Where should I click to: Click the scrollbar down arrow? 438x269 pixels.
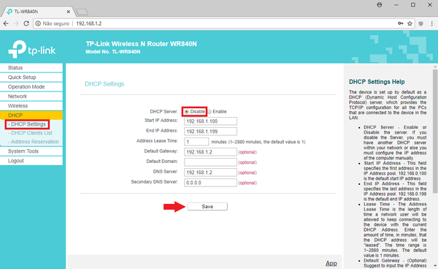435,266
